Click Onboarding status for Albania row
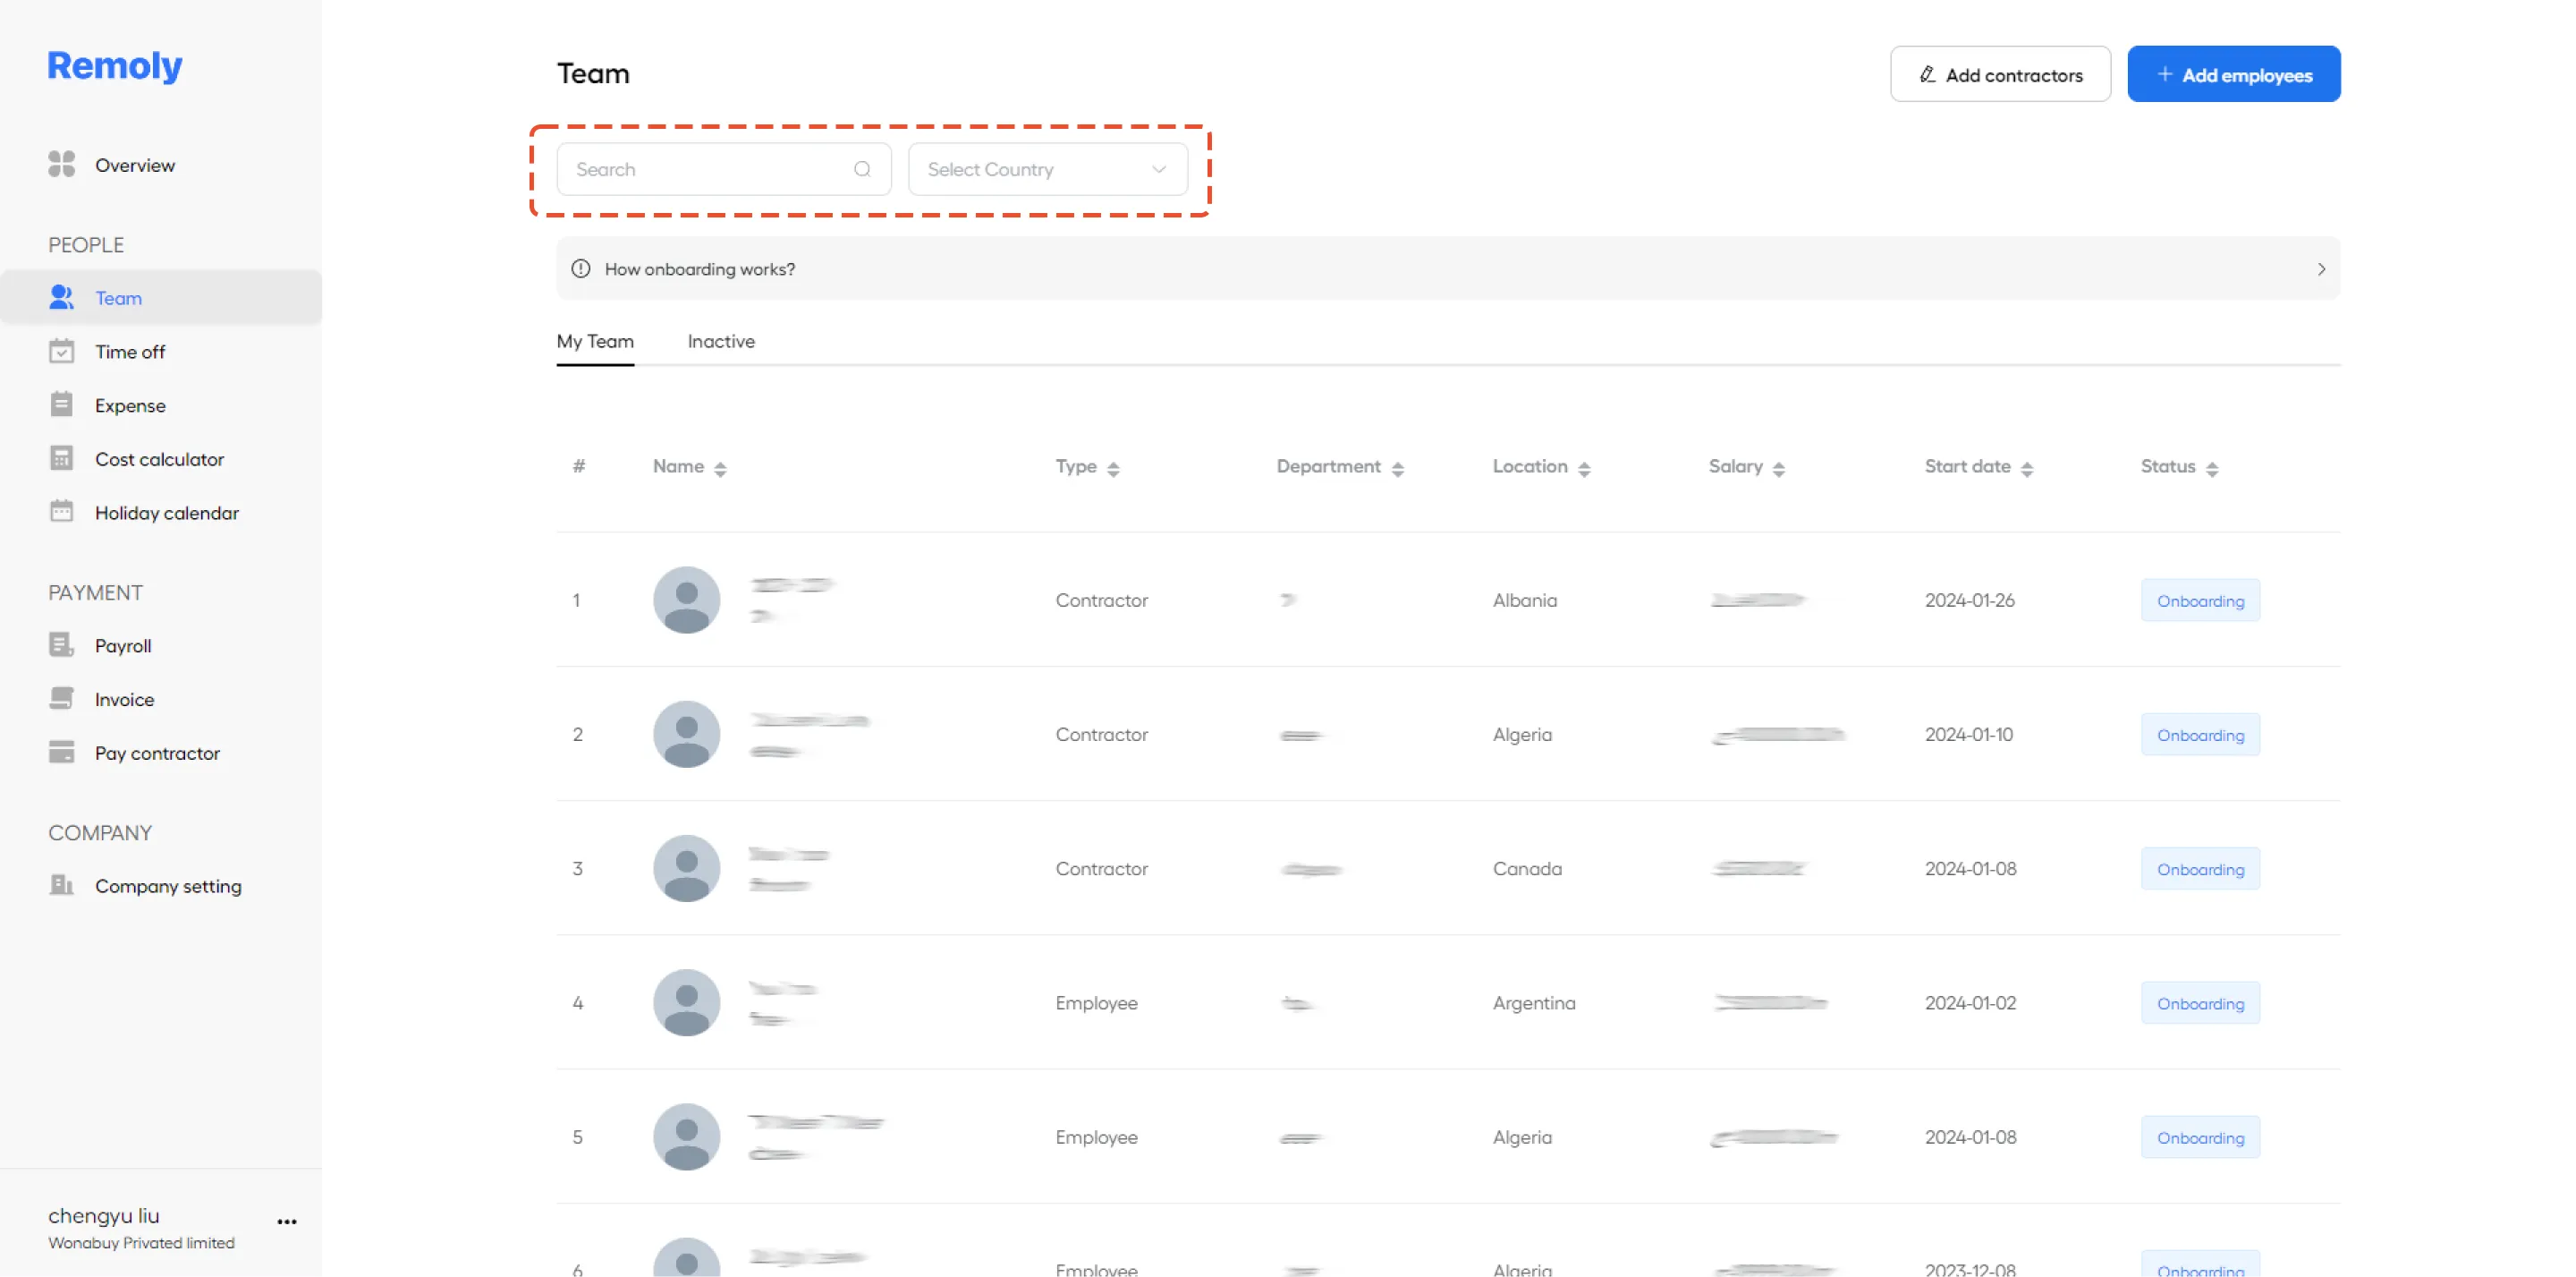 tap(2200, 600)
